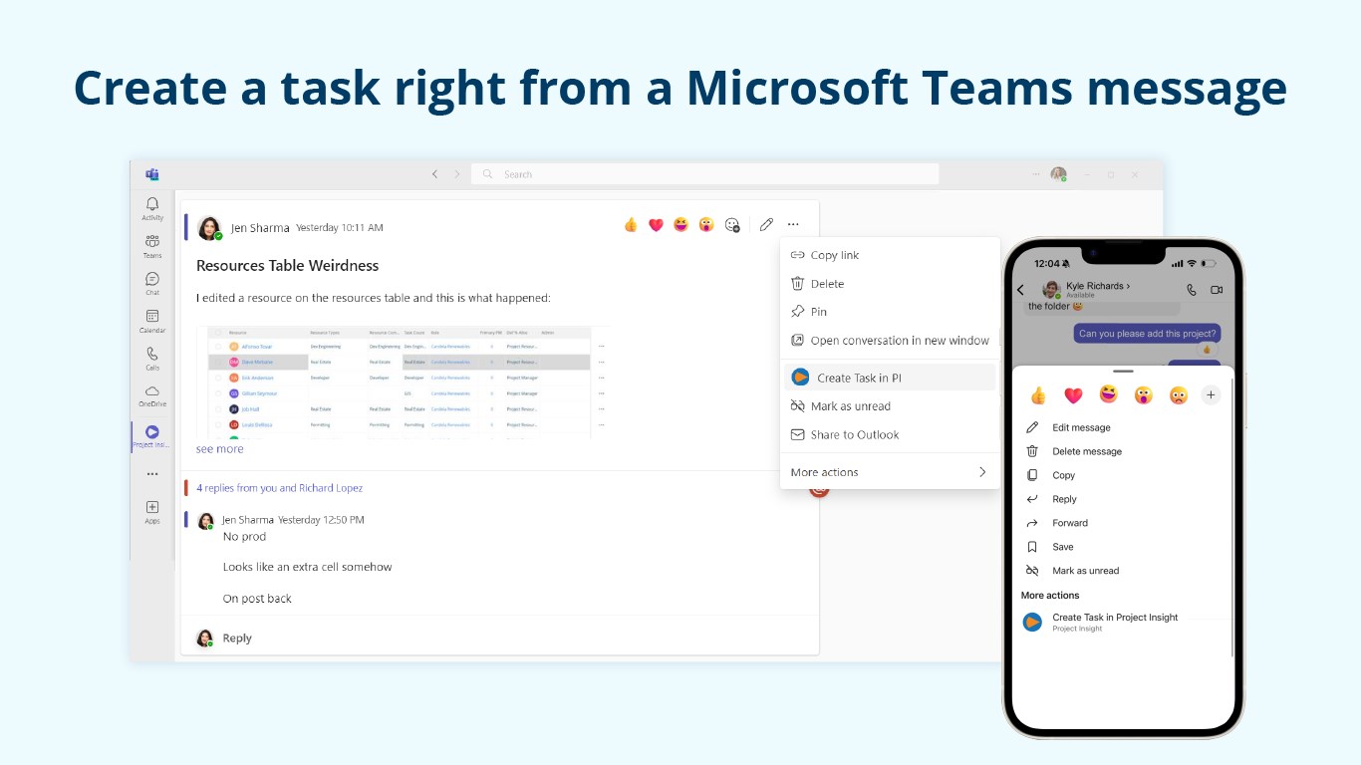Open OneDrive in the Teams sidebar
This screenshot has width=1361, height=765.
tap(152, 396)
